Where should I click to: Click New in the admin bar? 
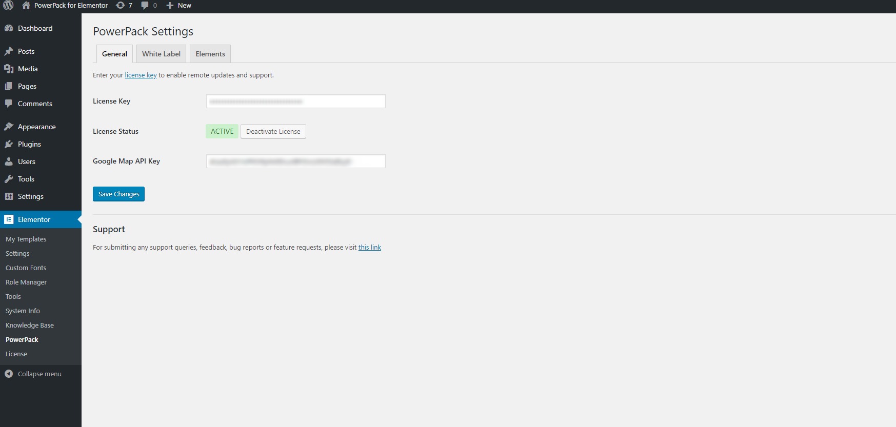[185, 6]
